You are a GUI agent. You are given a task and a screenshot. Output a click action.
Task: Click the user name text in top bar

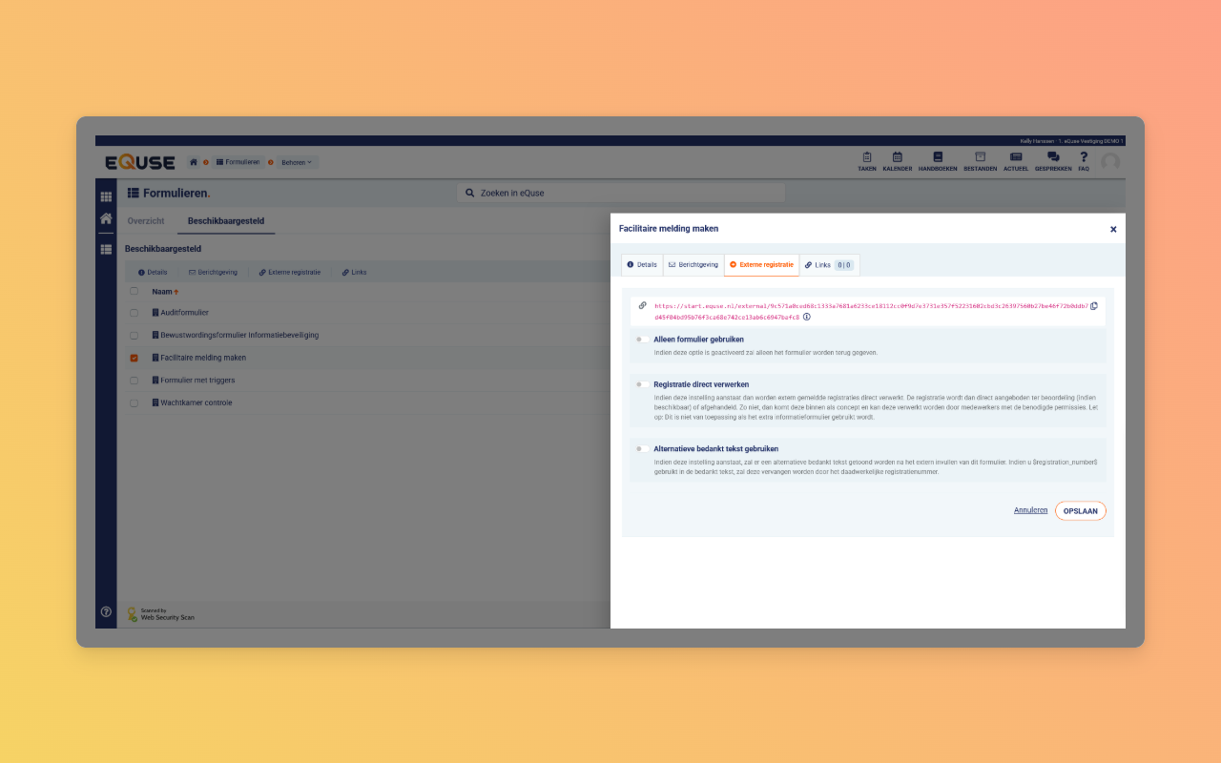pyautogui.click(x=1072, y=141)
